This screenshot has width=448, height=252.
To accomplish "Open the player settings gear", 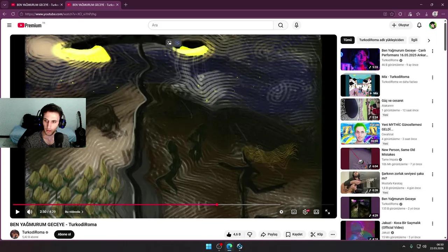I will (305, 212).
